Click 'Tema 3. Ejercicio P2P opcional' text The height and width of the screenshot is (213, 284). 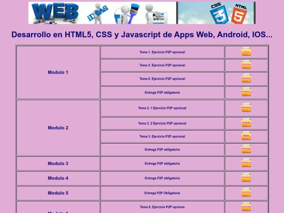point(163,136)
